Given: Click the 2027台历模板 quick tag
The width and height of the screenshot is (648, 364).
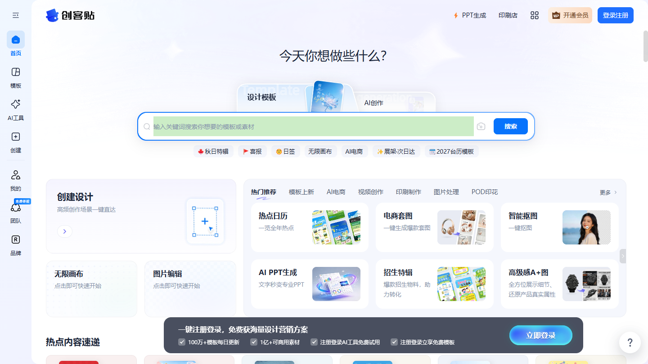Looking at the screenshot, I should coord(451,151).
